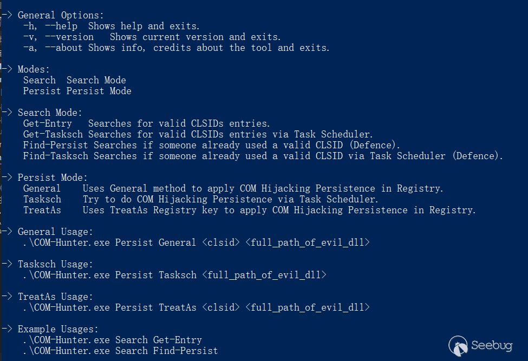The height and width of the screenshot is (361, 528).
Task: Click the 'Tasksch Usage:' heading
Action: pos(55,264)
